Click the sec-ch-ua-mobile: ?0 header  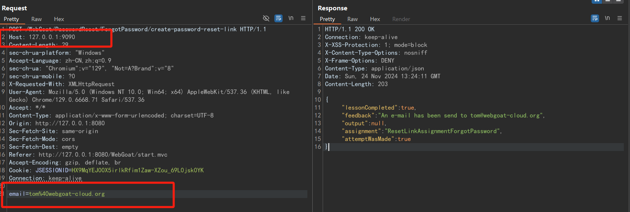[x=42, y=76]
